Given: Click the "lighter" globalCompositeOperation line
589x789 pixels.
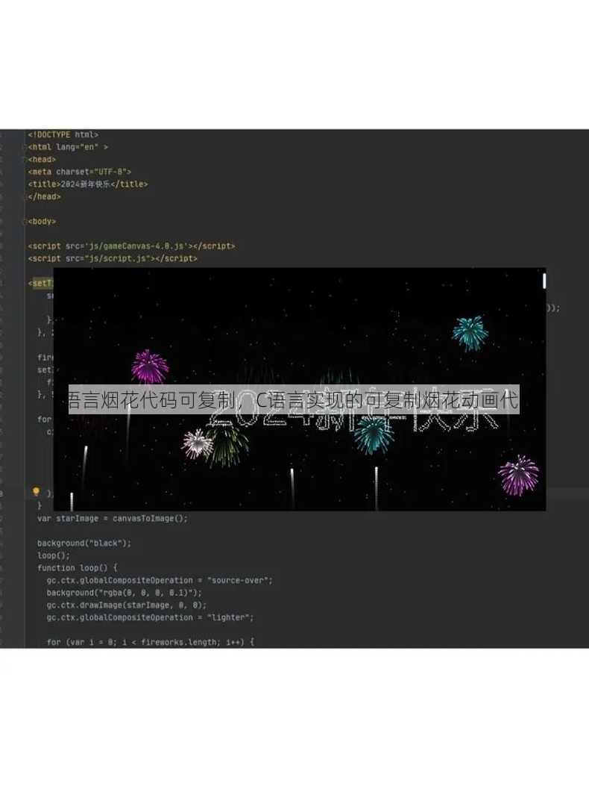Looking at the screenshot, I should 151,617.
